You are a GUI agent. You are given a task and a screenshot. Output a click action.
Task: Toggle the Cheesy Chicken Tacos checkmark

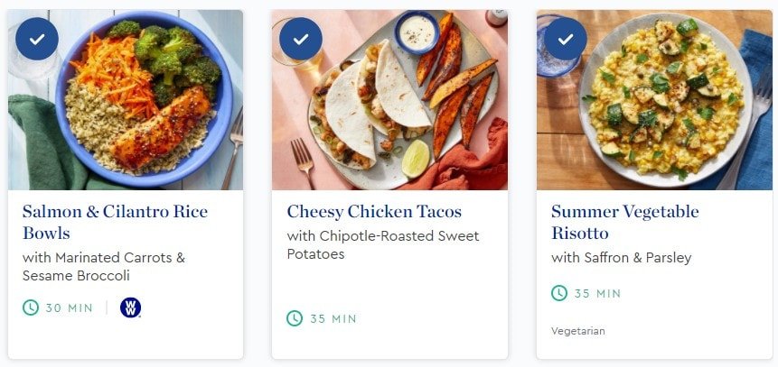301,39
